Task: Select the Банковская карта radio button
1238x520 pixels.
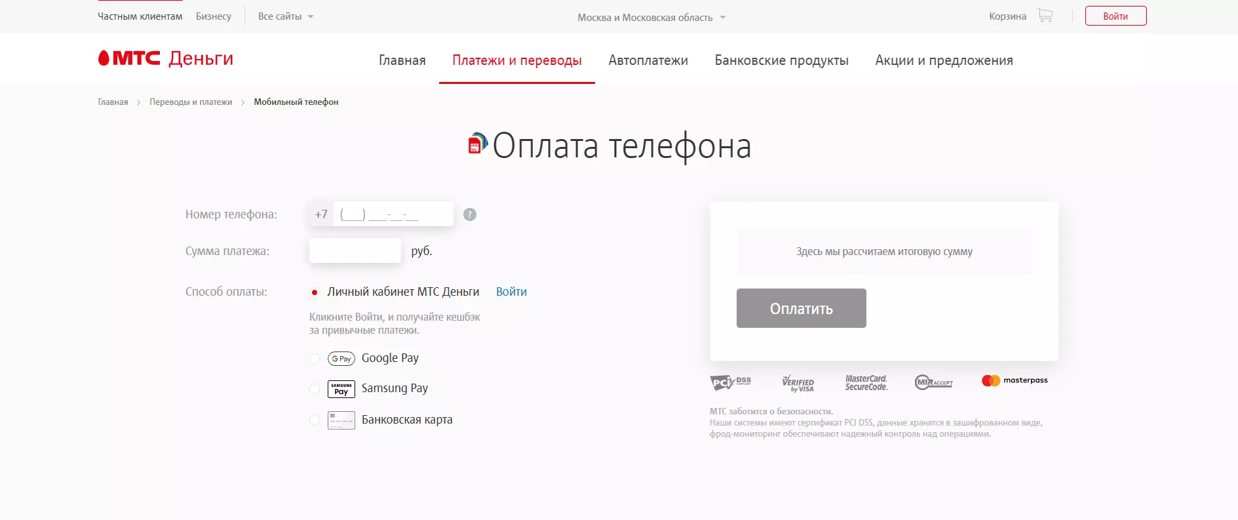Action: 315,420
